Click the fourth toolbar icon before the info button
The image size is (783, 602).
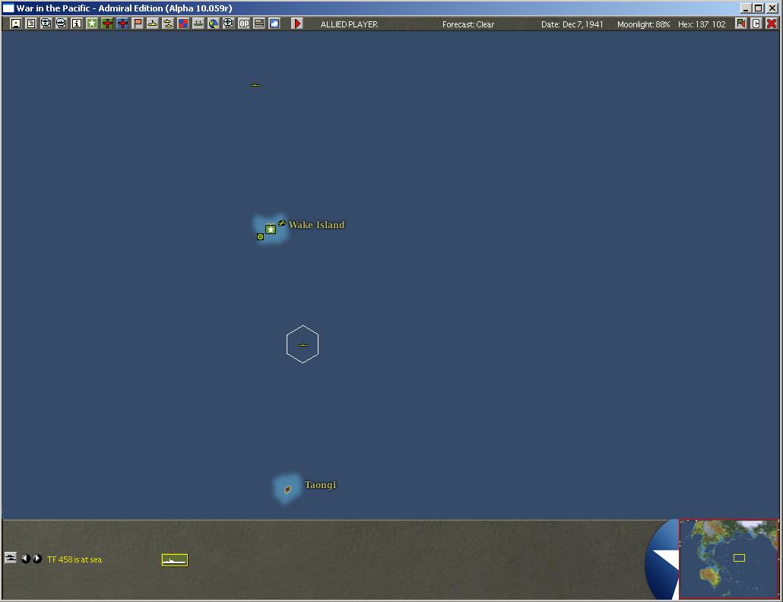[x=61, y=24]
